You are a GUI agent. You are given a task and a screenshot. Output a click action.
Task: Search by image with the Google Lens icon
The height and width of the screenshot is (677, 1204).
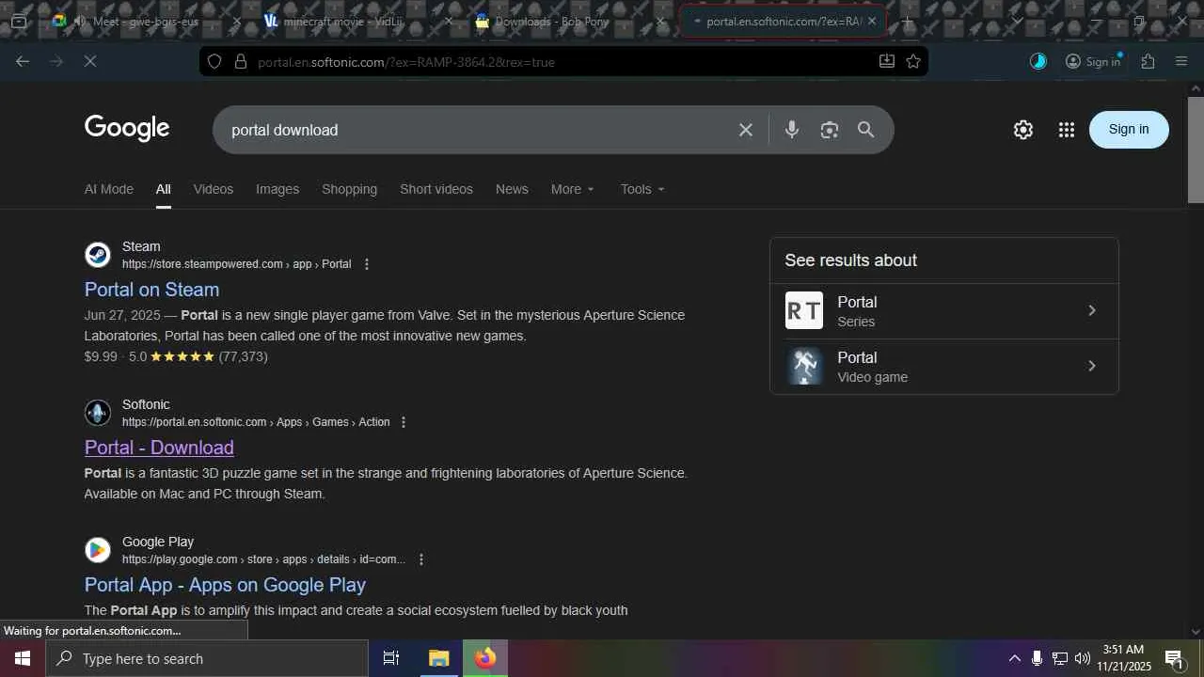pyautogui.click(x=829, y=130)
